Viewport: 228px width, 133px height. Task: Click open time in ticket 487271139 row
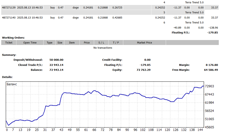tap(30, 7)
